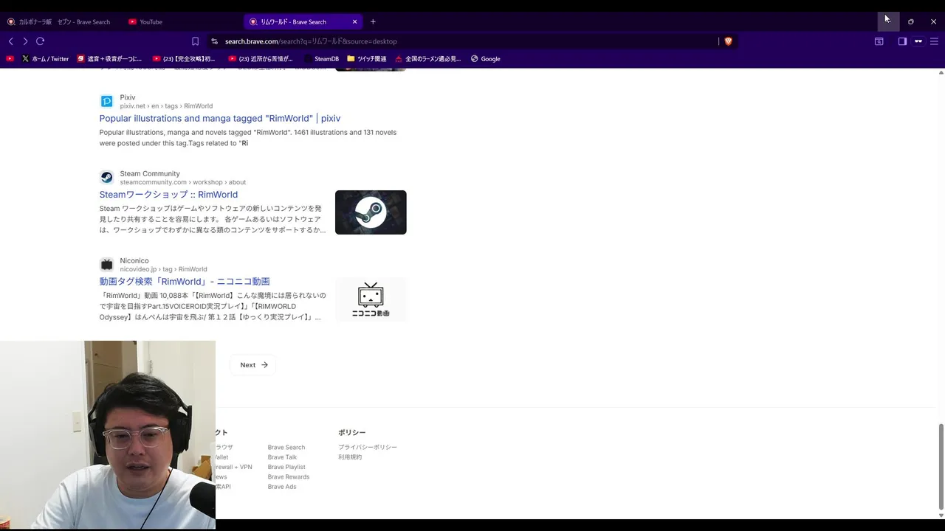This screenshot has height=531, width=945.
Task: Go to Next results page
Action: click(253, 365)
